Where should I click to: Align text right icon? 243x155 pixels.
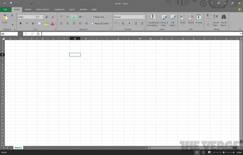[x=74, y=23]
